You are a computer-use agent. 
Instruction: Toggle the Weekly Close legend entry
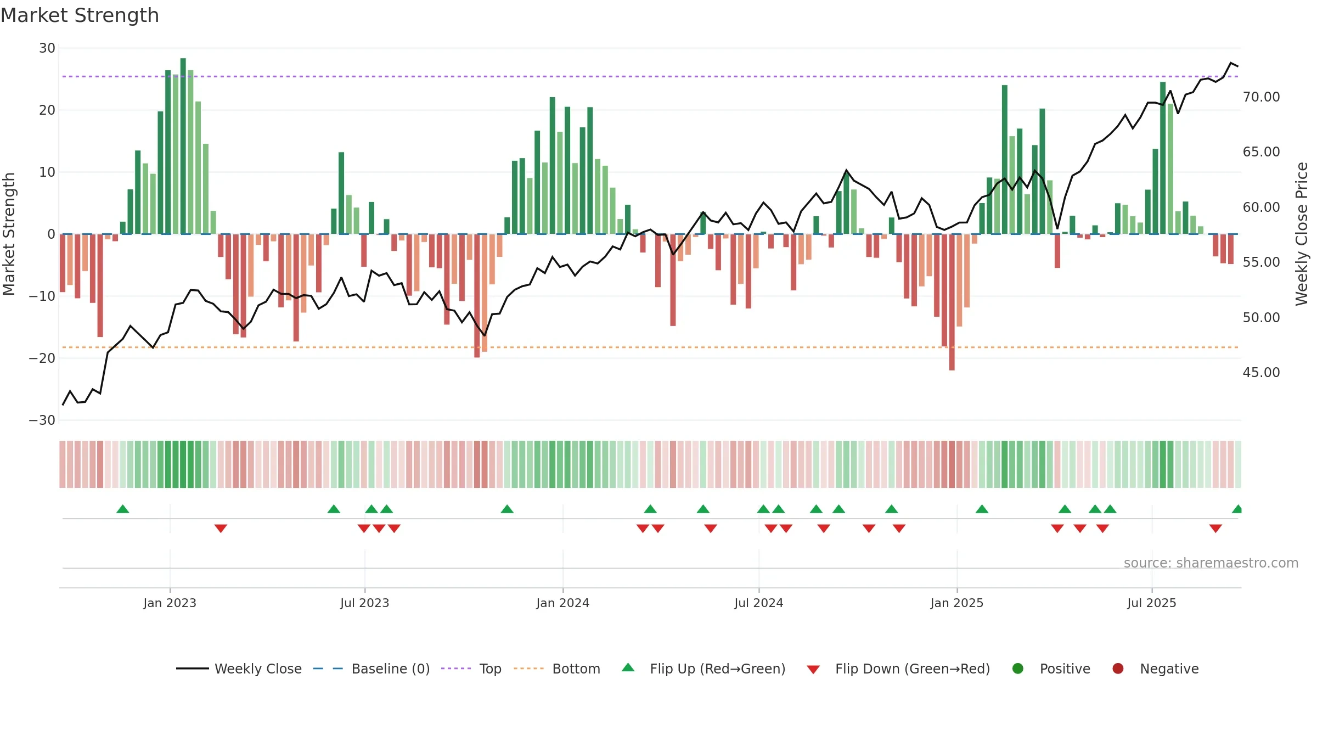239,669
